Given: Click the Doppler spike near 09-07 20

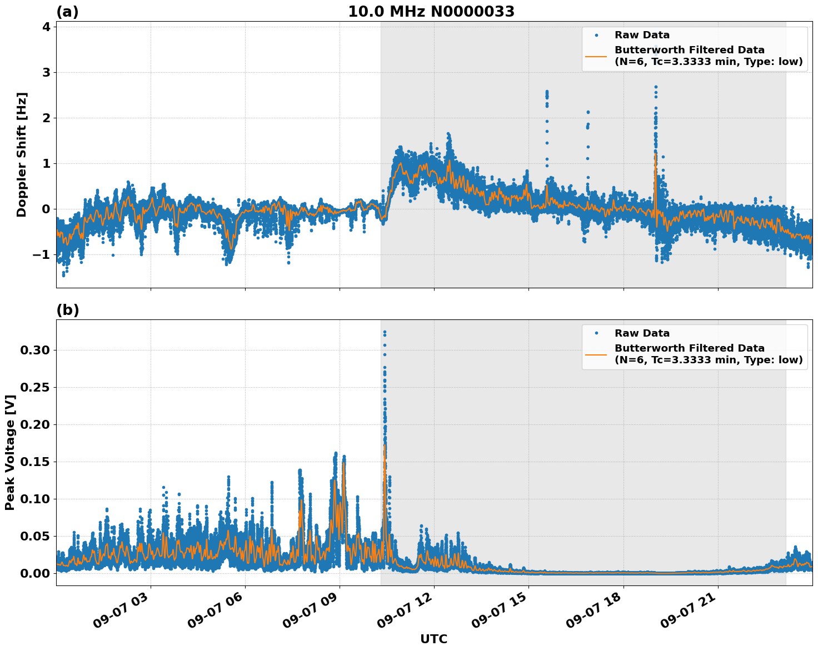Looking at the screenshot, I should pos(655,111).
